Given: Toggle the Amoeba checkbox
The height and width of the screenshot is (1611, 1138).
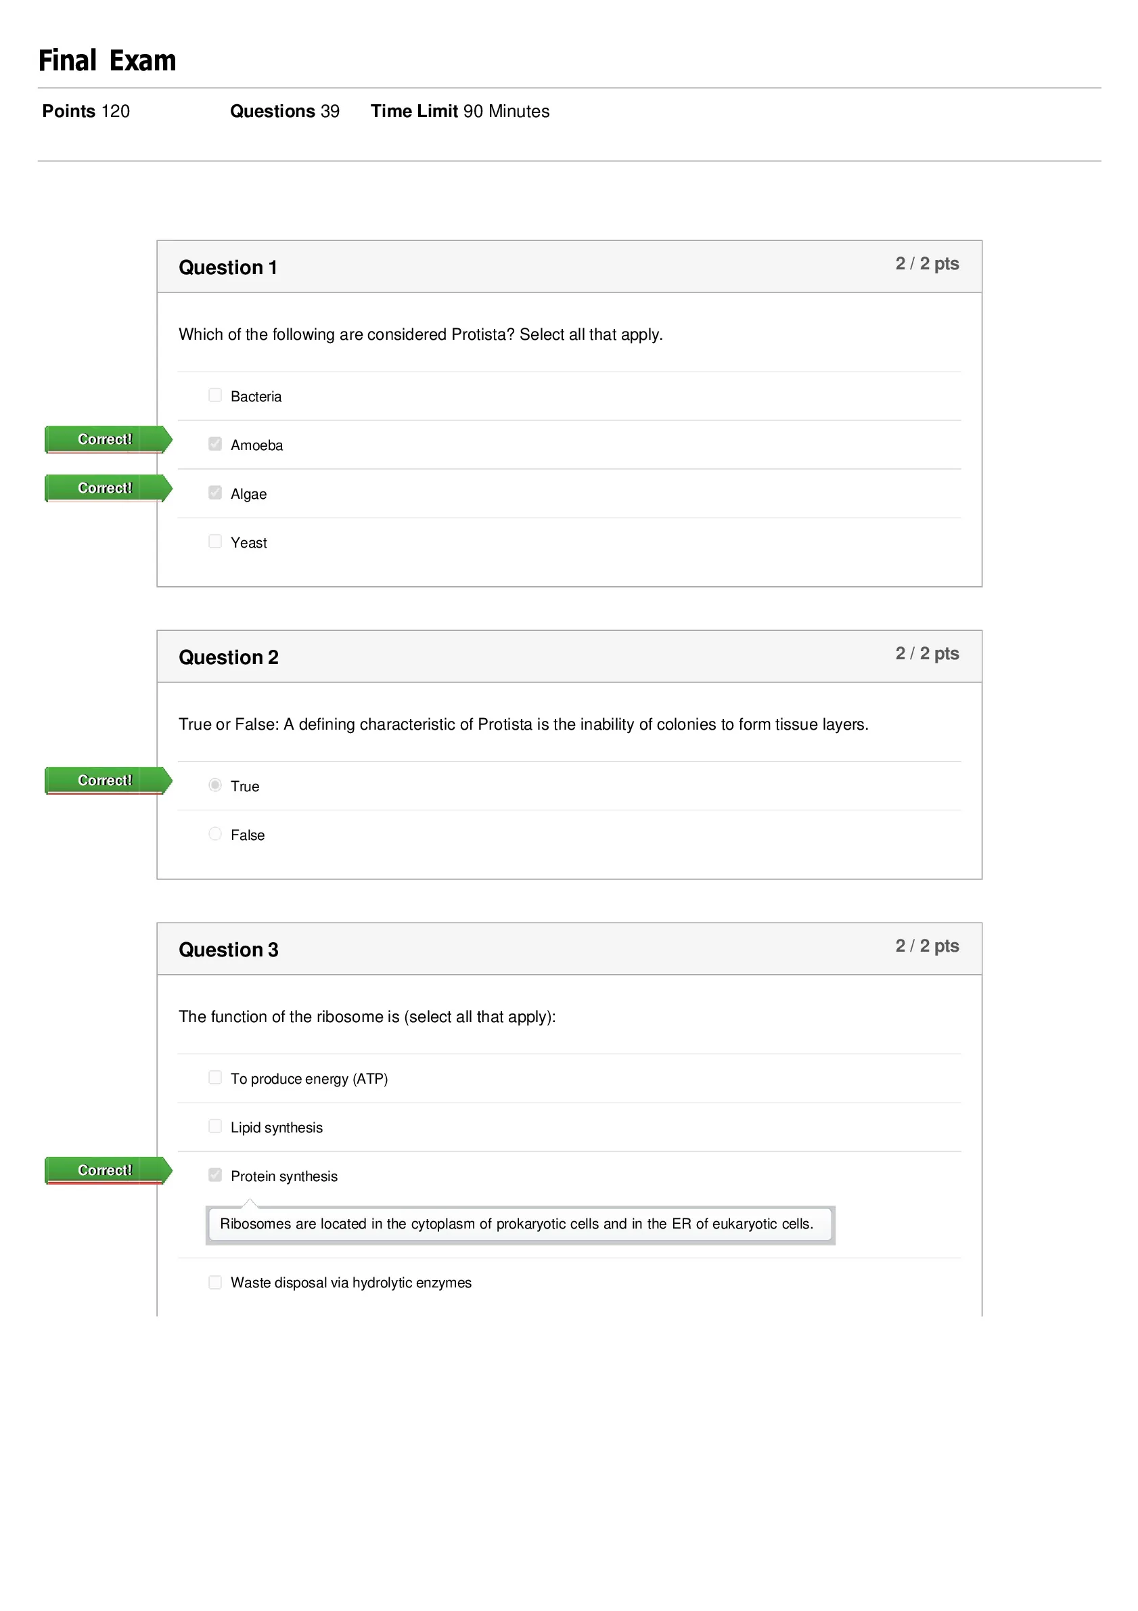Looking at the screenshot, I should 215,443.
